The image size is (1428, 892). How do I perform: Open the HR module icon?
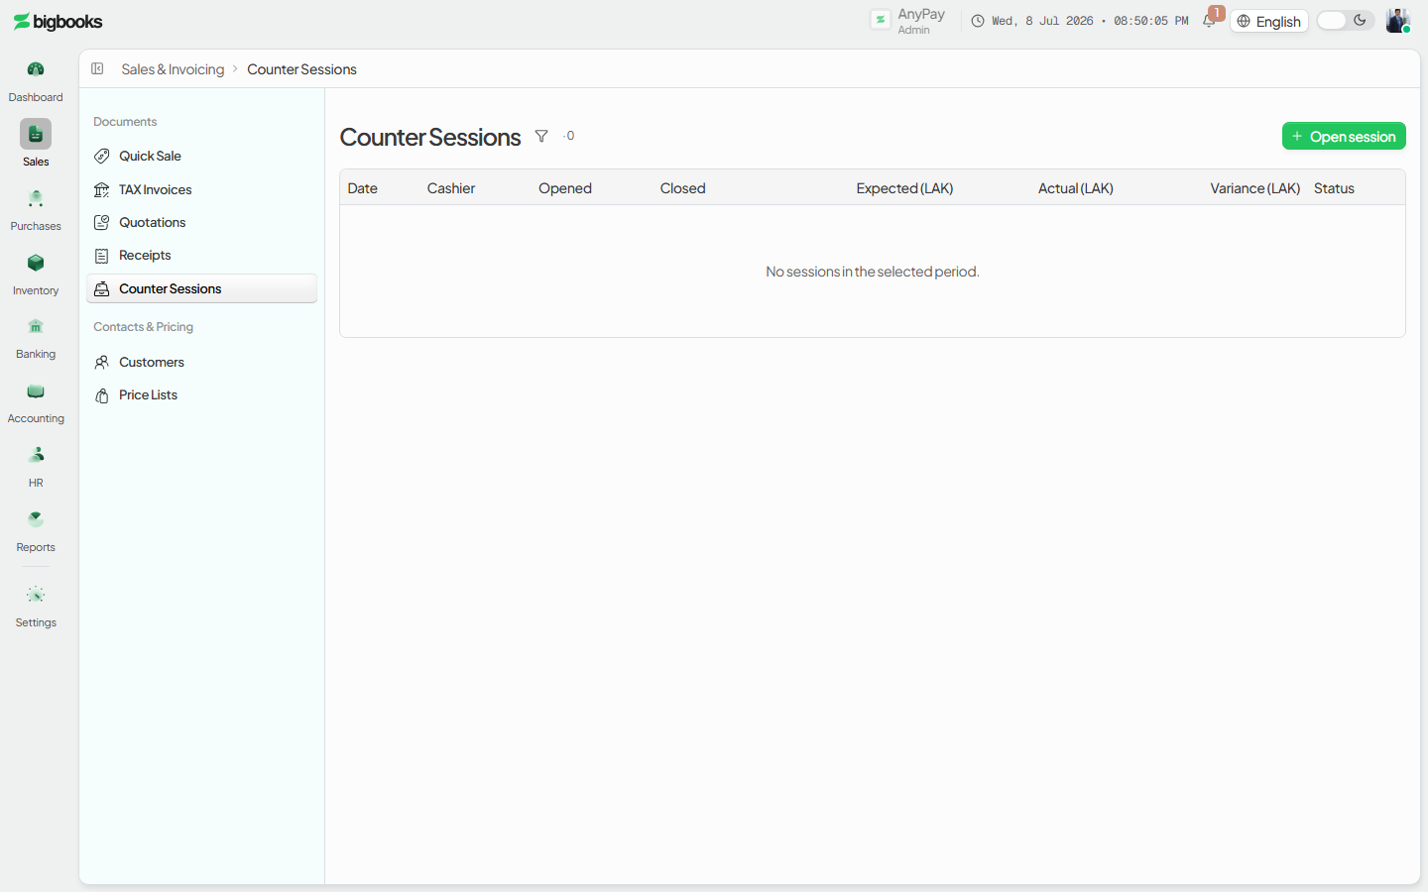(x=36, y=455)
